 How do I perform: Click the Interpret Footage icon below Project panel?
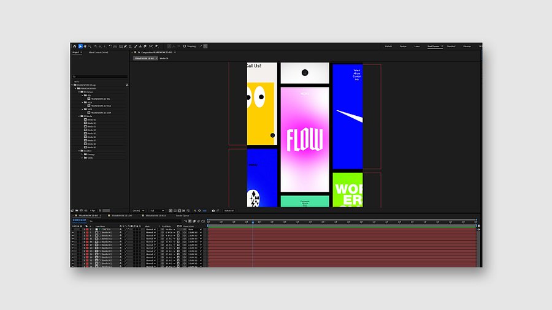pos(72,211)
